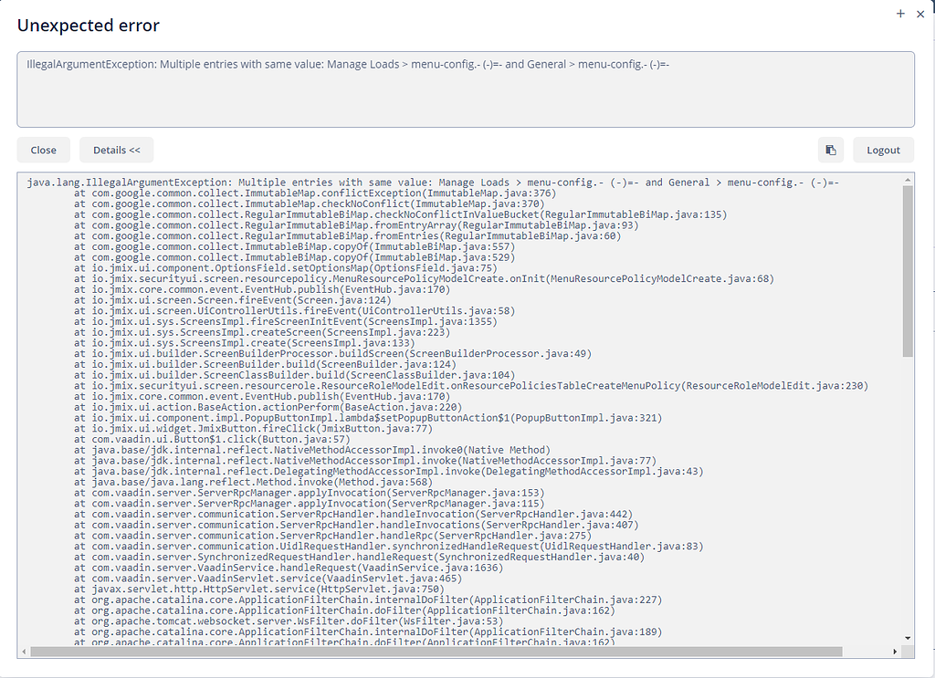This screenshot has height=678, width=935.
Task: Click the line with ServerRpcHandler.handleRpc
Action: 332,537
